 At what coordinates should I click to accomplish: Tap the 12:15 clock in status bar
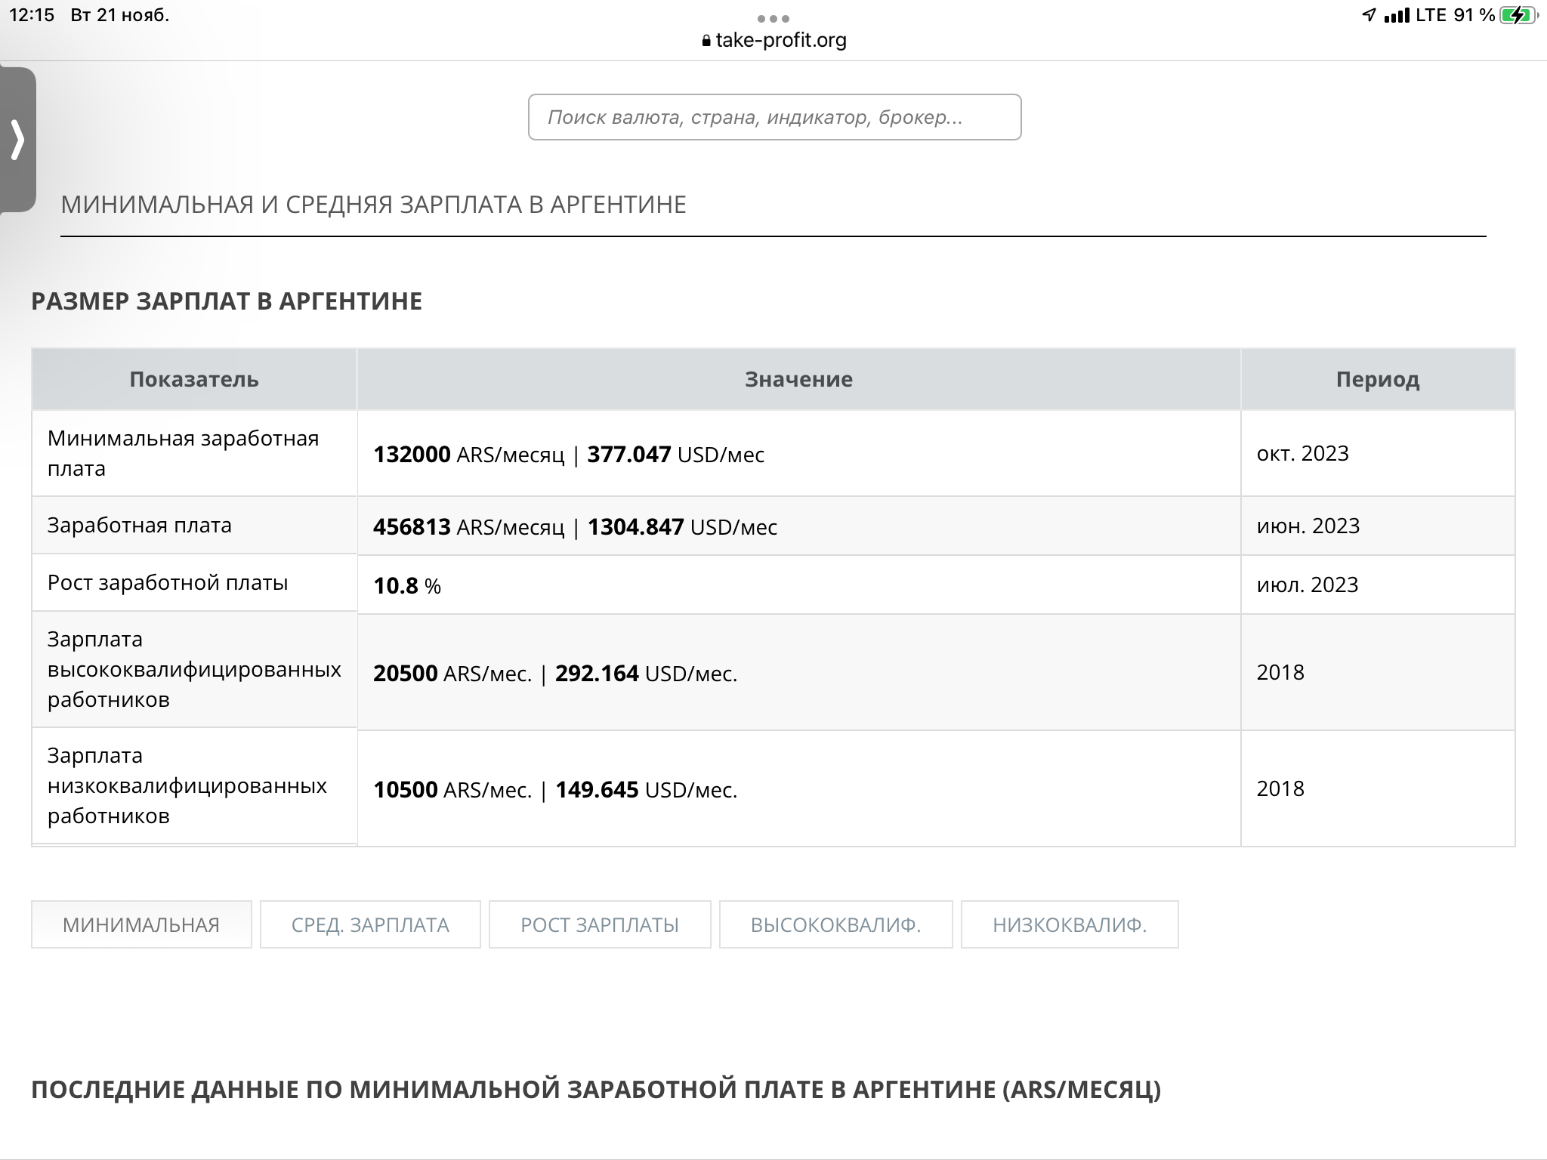coord(32,15)
